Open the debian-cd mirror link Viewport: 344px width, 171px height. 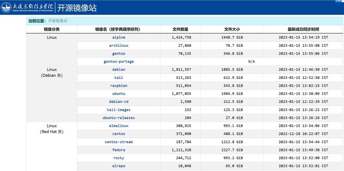coord(119,102)
